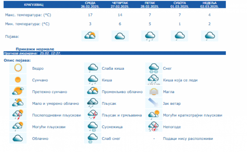Click the Wednesday 26.02 forecast weather icon
Screen dimensions: 247x152
tap(90, 36)
